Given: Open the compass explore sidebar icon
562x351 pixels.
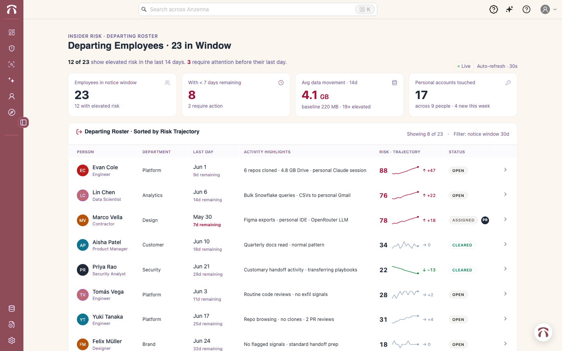Looking at the screenshot, I should 12,112.
